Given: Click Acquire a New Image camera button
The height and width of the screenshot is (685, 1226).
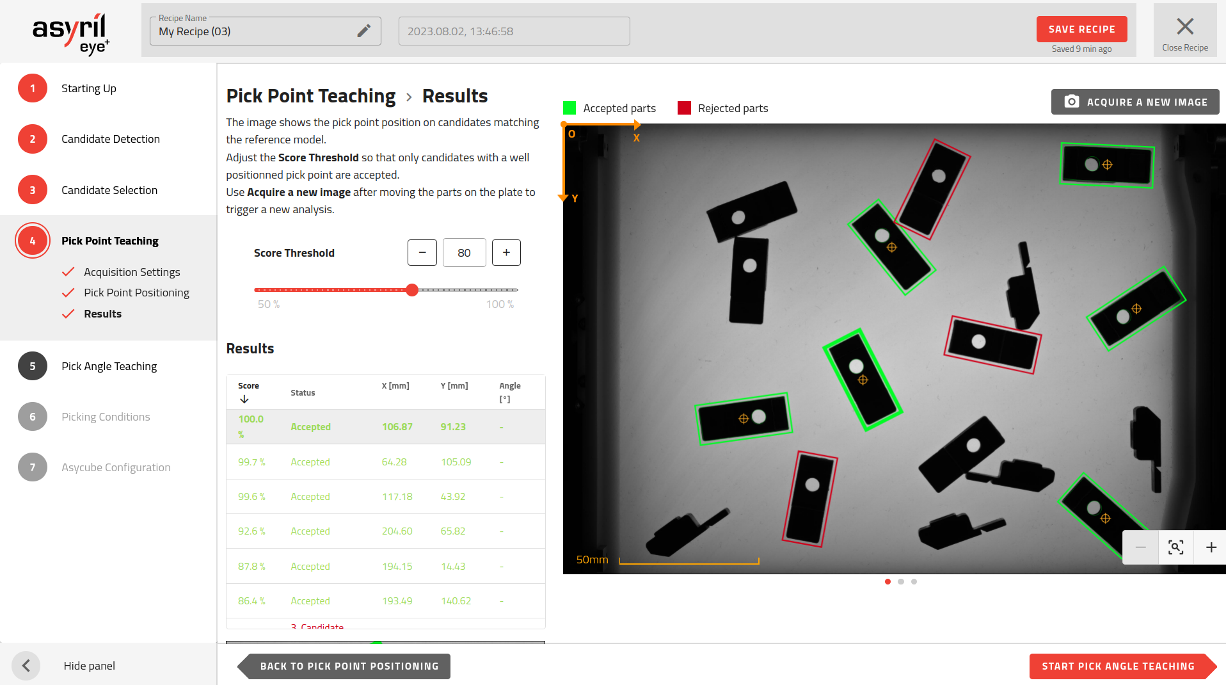Looking at the screenshot, I should tap(1134, 102).
